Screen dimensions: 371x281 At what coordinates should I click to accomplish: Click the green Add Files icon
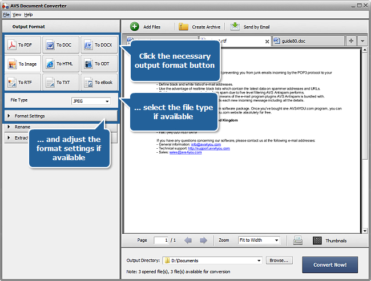point(135,26)
